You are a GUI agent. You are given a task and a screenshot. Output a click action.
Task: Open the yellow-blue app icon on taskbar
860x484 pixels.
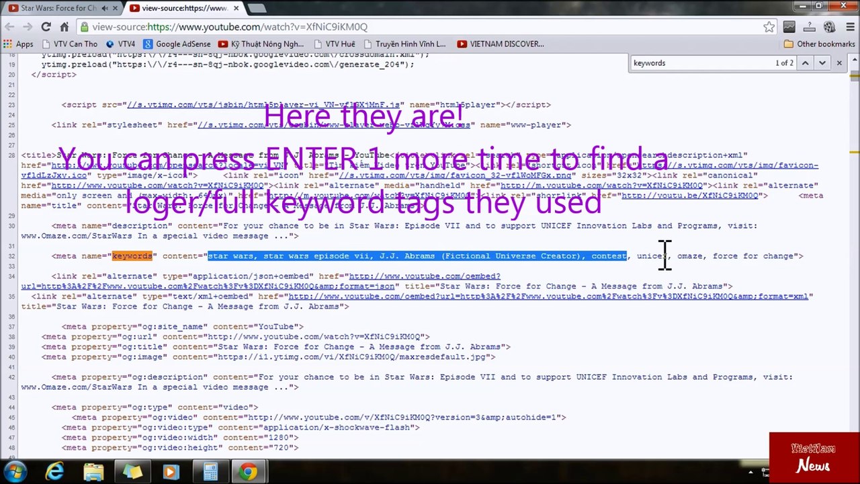(132, 472)
